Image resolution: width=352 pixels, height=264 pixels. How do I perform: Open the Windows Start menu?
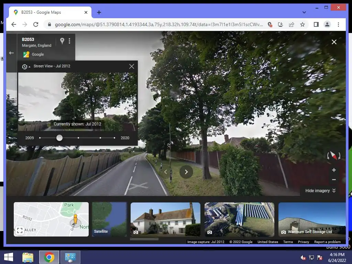(x=9, y=257)
